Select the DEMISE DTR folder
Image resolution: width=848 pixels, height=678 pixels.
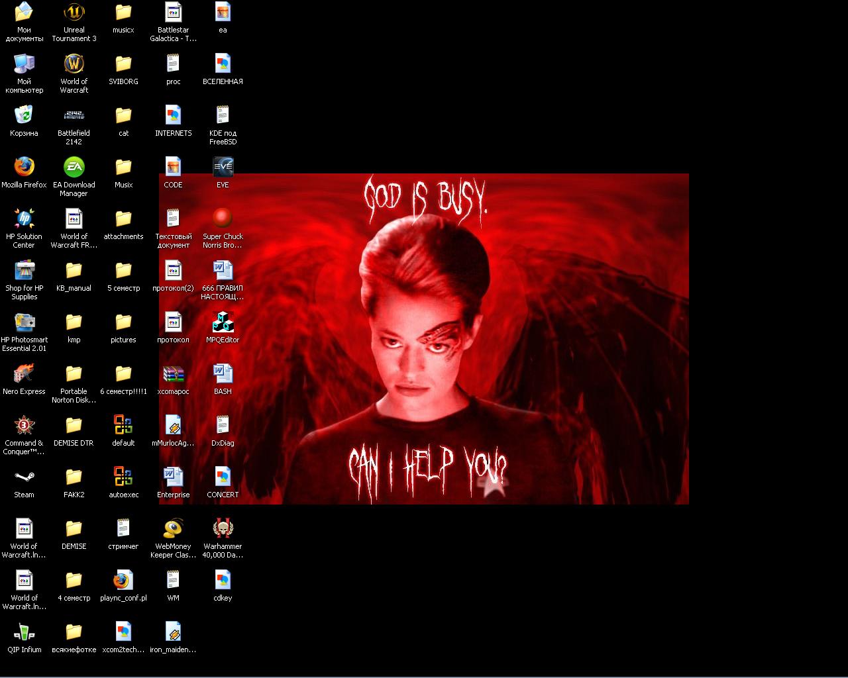(74, 425)
